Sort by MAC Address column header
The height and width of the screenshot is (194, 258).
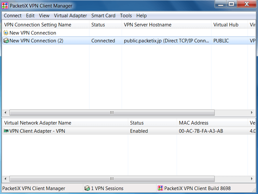[212, 123]
